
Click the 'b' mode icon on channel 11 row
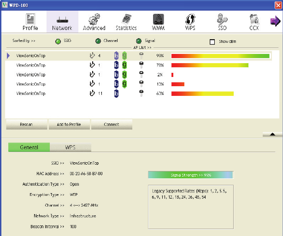(116, 94)
